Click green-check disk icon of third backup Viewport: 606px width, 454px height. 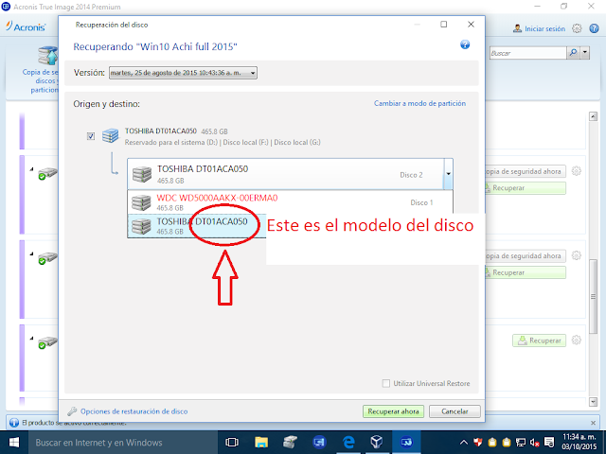point(47,342)
